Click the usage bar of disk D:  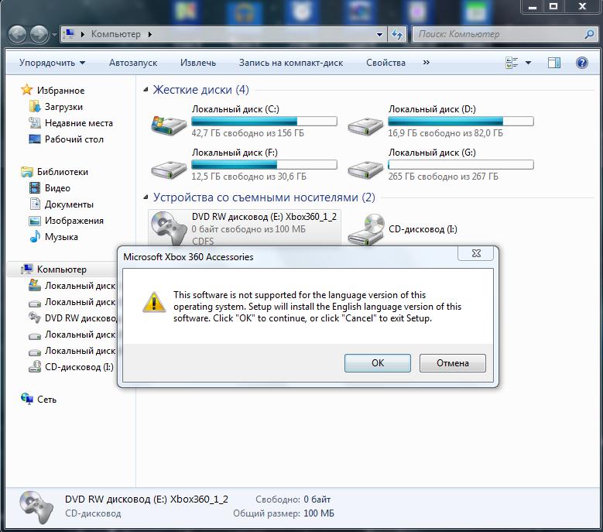461,122
